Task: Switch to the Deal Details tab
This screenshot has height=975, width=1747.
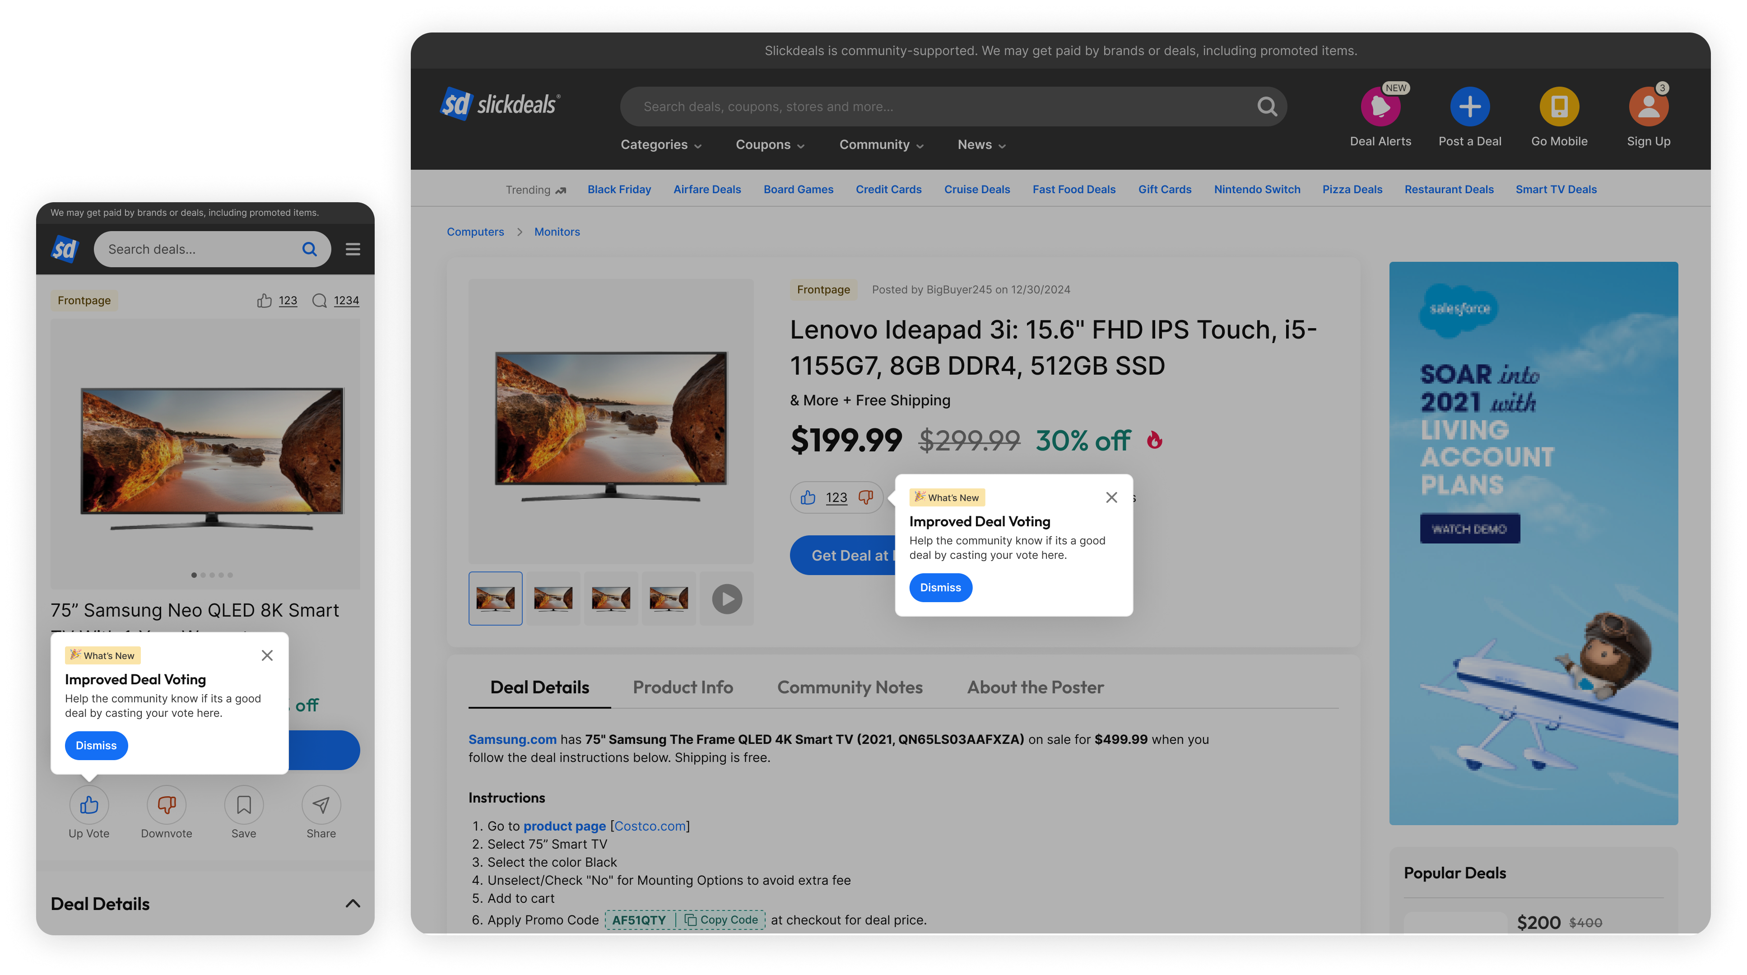Action: (539, 687)
